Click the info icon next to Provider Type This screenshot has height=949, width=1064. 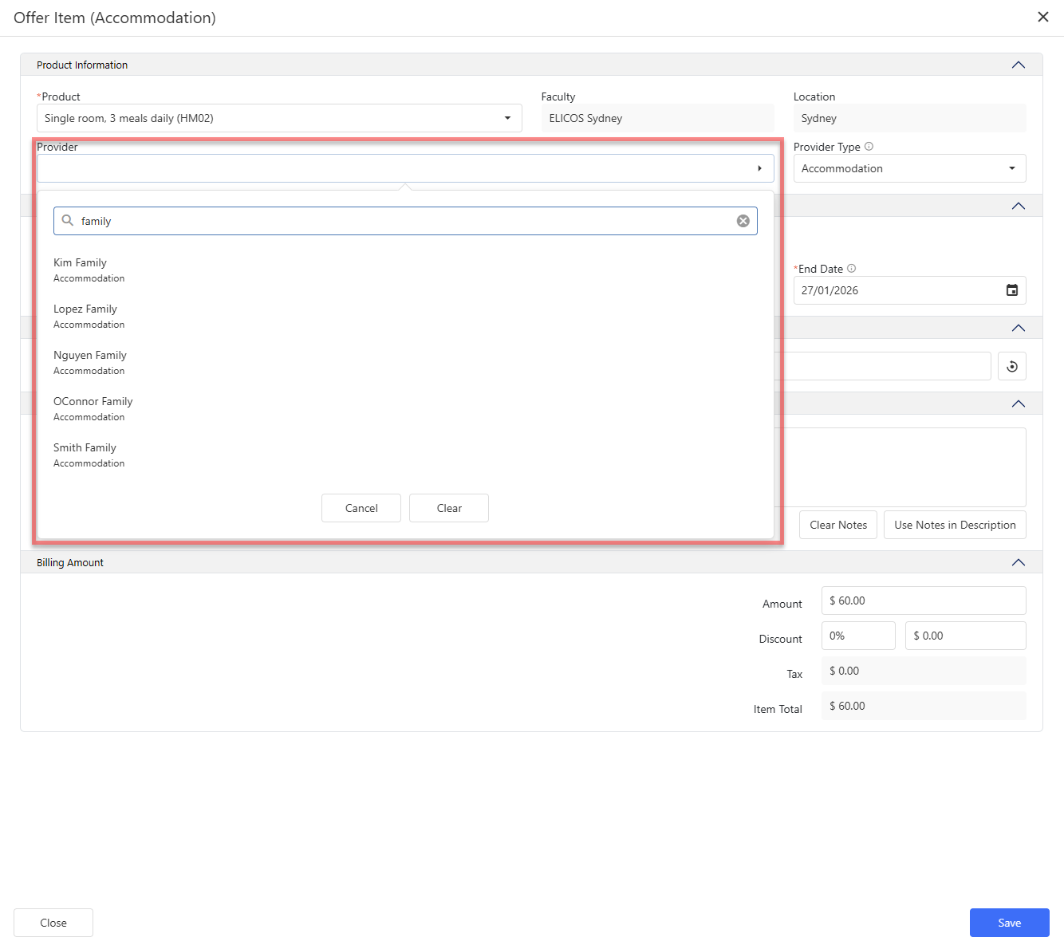869,147
